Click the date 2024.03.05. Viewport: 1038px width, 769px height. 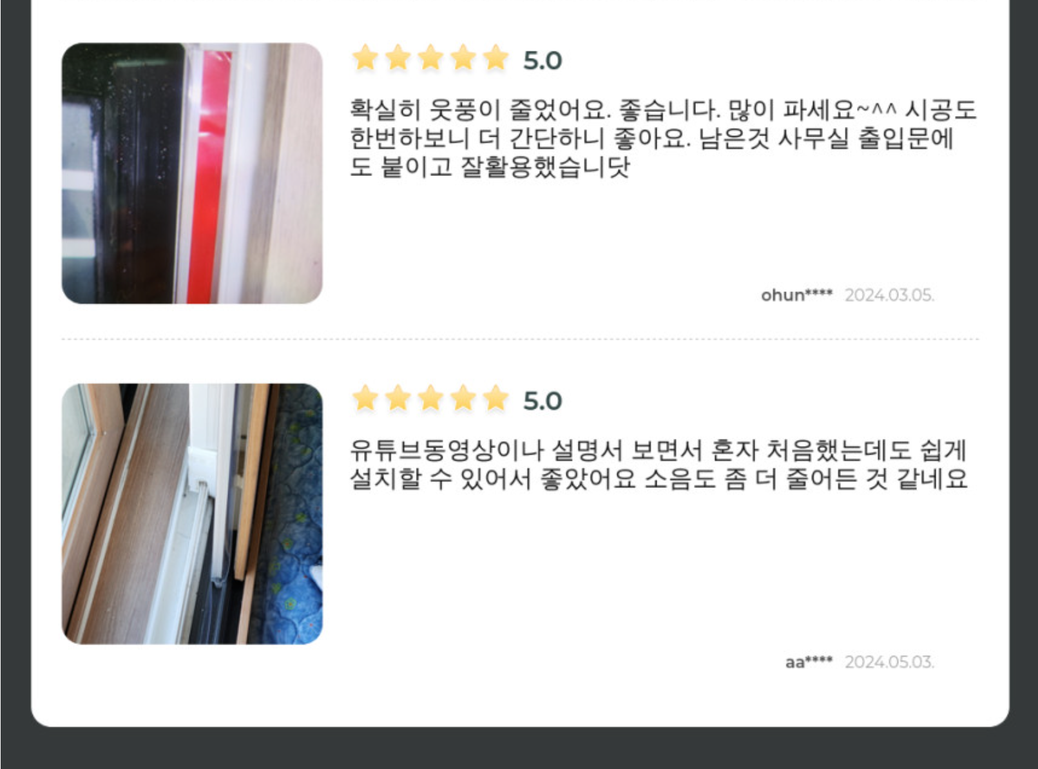tap(890, 295)
